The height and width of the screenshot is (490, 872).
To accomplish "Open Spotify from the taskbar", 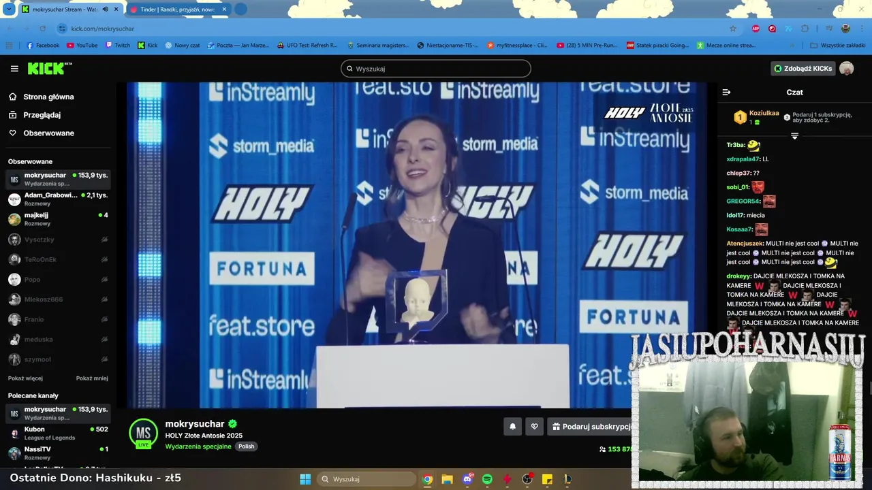I will click(488, 479).
